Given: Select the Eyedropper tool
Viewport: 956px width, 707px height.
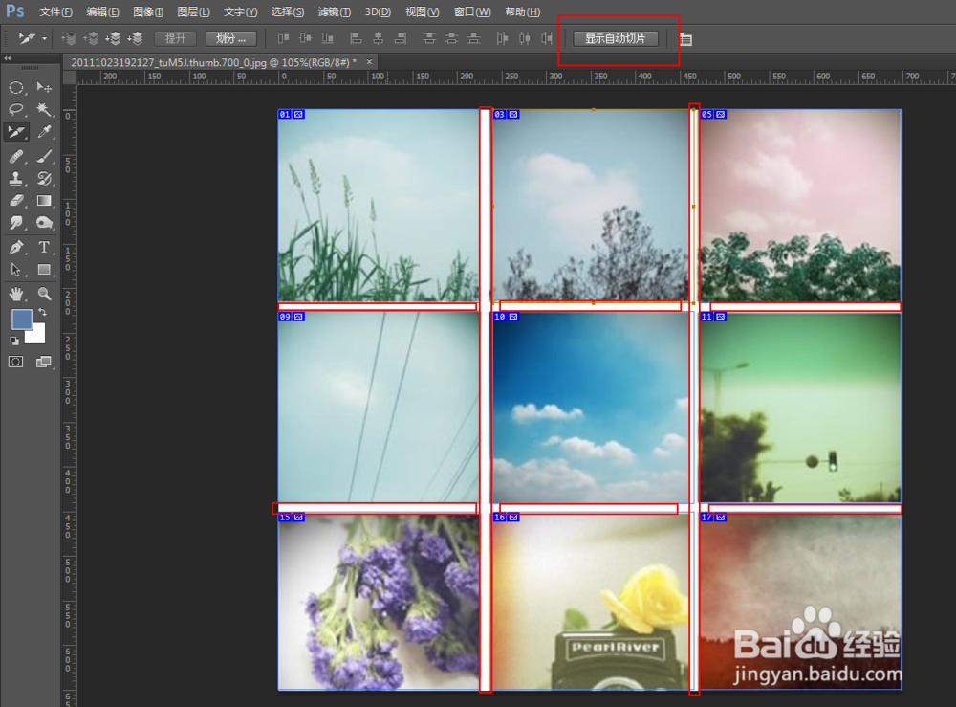Looking at the screenshot, I should coord(44,132).
